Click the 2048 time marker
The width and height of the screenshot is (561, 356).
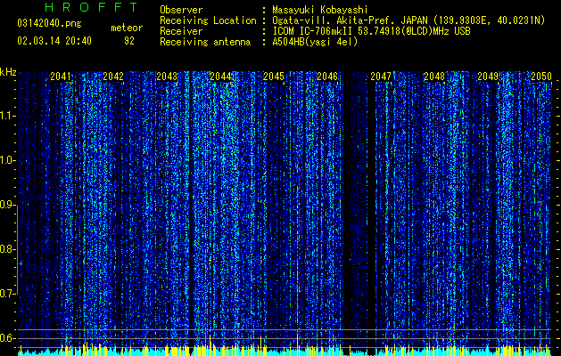(x=434, y=77)
